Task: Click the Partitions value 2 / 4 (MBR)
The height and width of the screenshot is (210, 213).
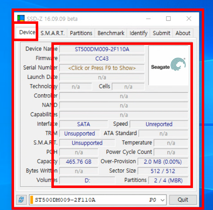Action: (x=168, y=180)
